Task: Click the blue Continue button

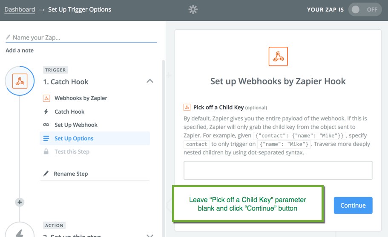Action: pos(353,206)
